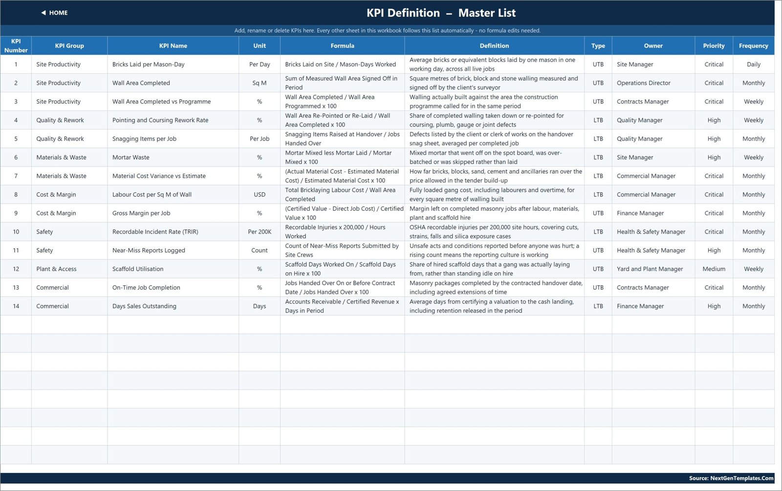Select the 'USD' unit cell
The width and height of the screenshot is (782, 491).
point(260,194)
